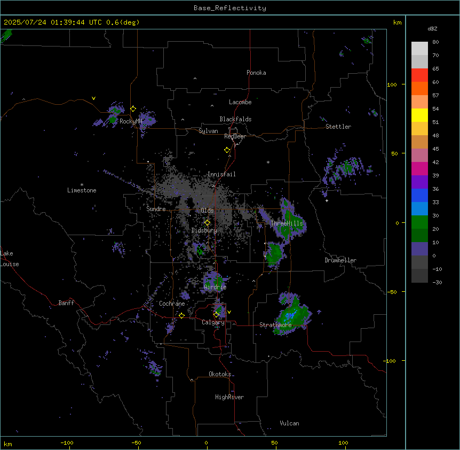The image size is (460, 450).
Task: Click the Vulcan town label
Action: tap(289, 423)
